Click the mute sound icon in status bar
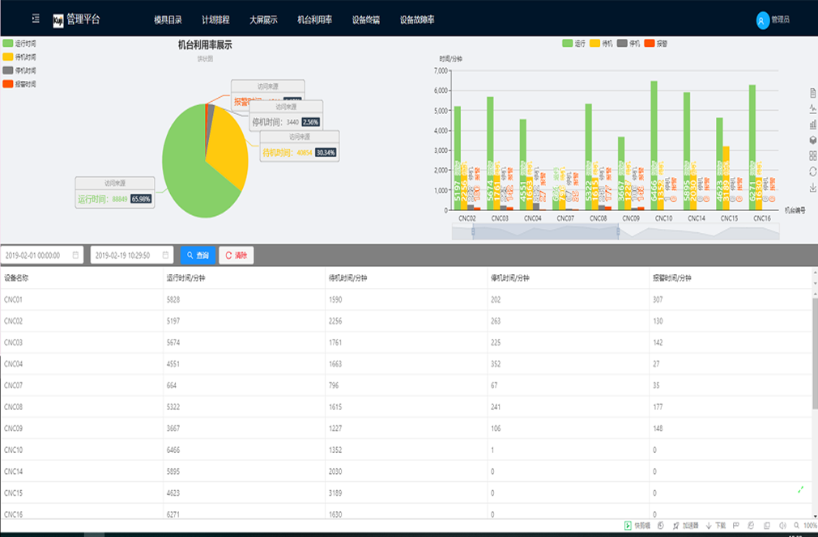Viewport: 818px width, 537px height. pos(782,526)
